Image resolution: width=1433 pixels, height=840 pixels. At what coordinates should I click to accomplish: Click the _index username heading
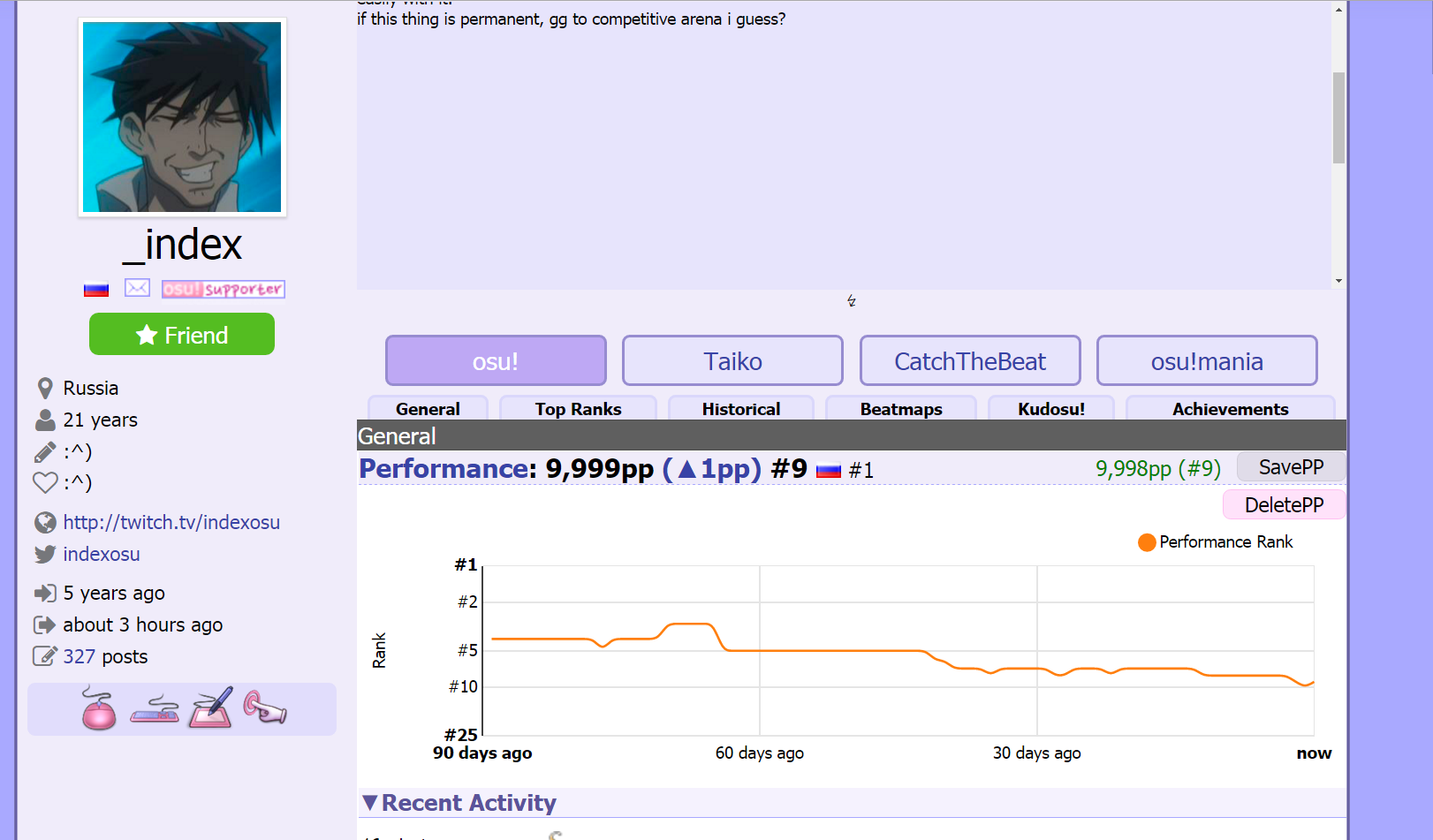tap(182, 245)
